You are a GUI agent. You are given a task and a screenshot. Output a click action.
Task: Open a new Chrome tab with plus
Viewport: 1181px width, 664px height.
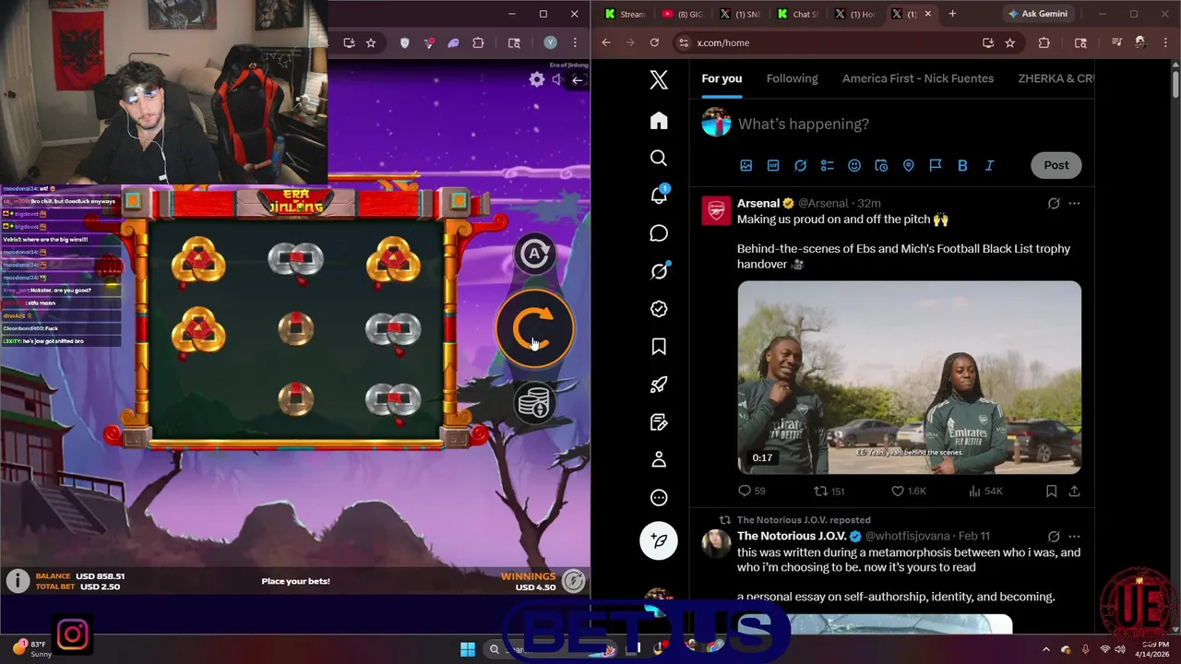(952, 14)
